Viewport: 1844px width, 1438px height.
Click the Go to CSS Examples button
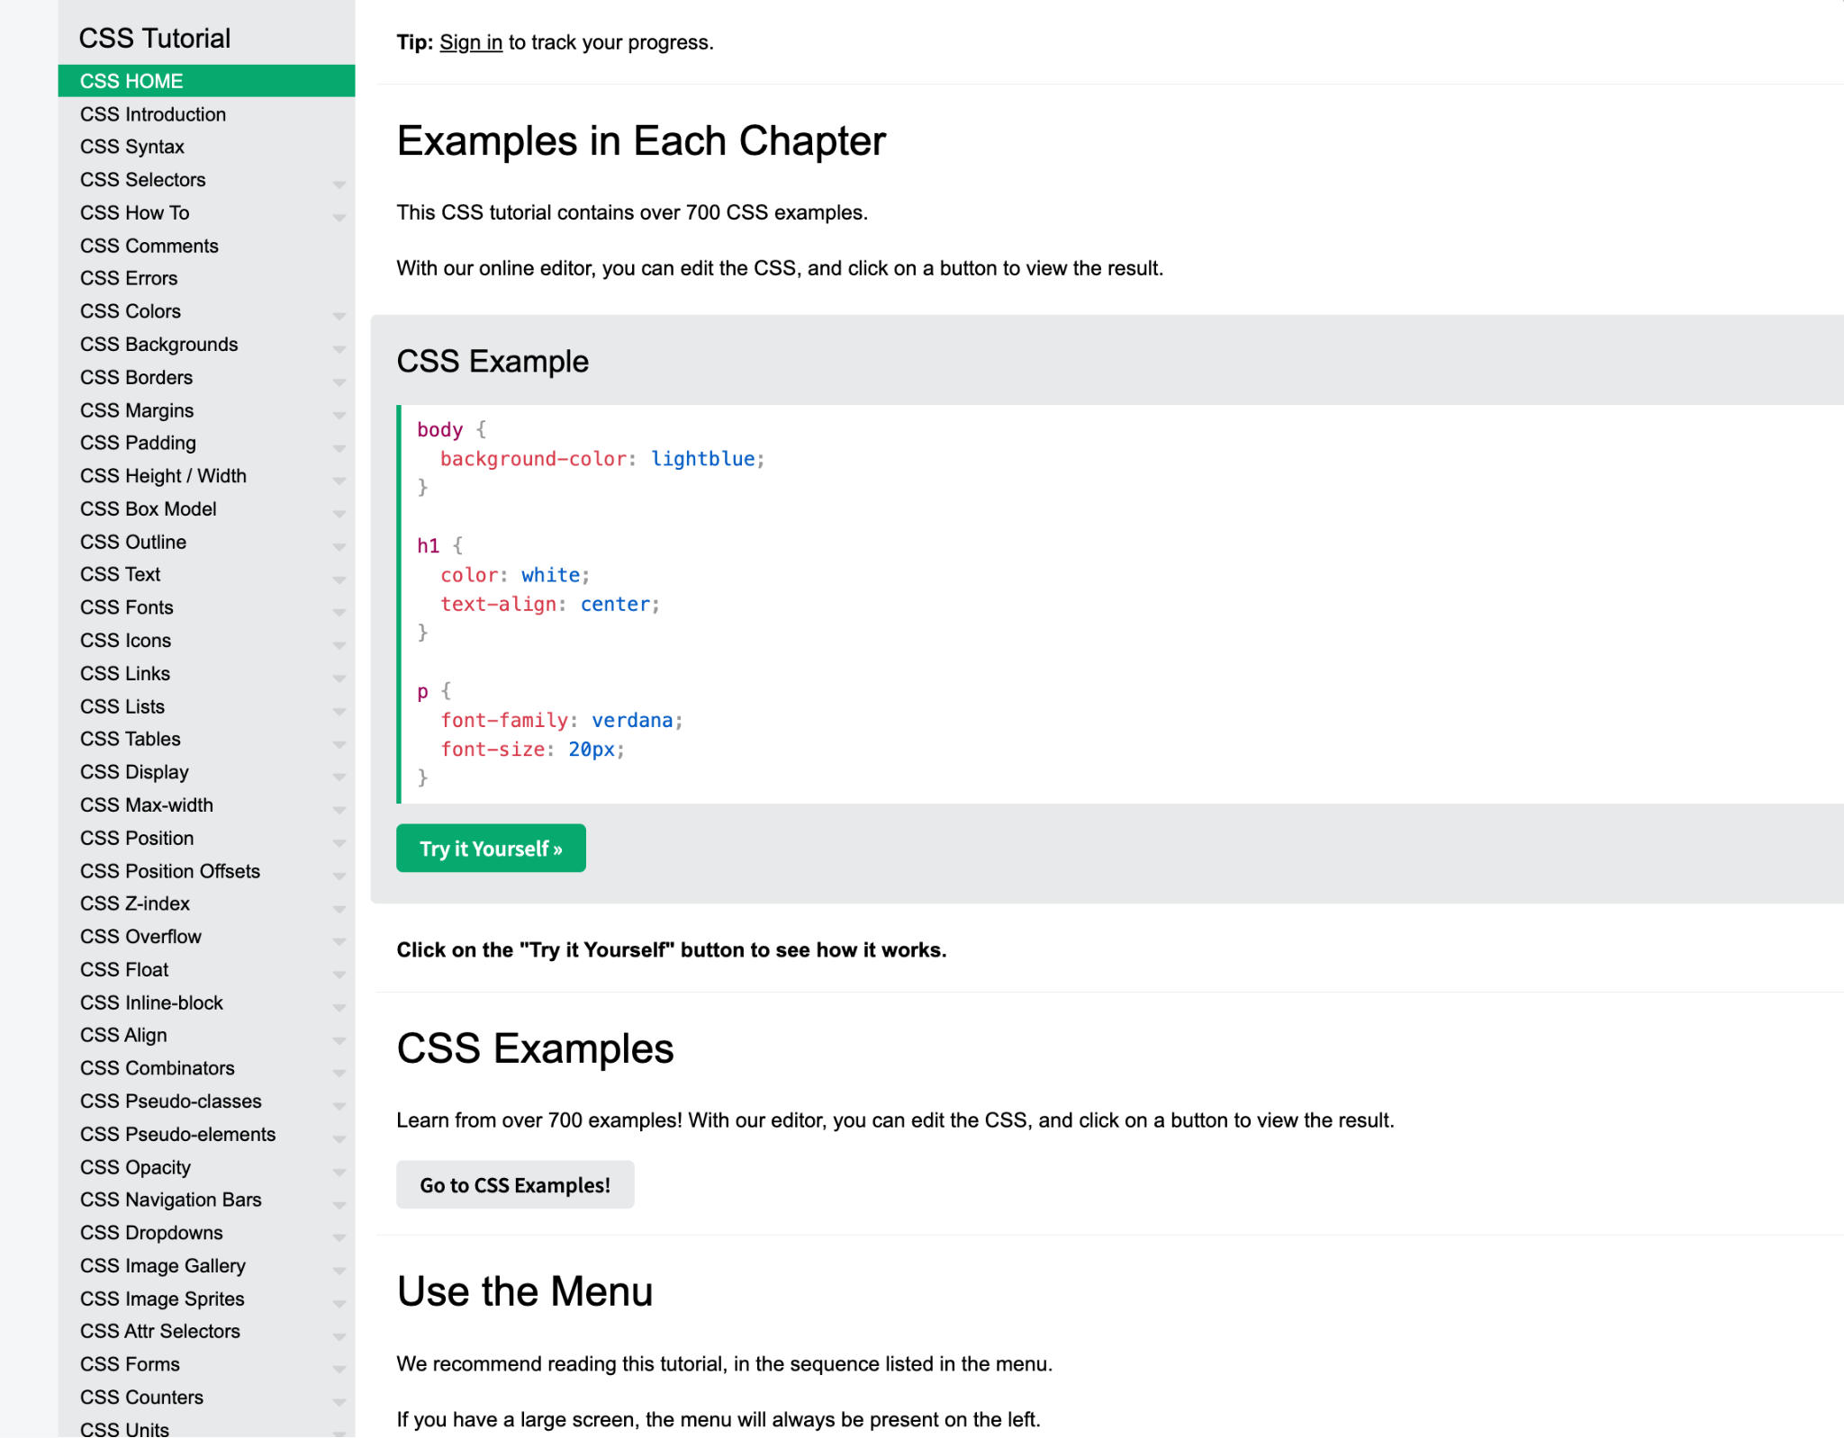click(515, 1184)
